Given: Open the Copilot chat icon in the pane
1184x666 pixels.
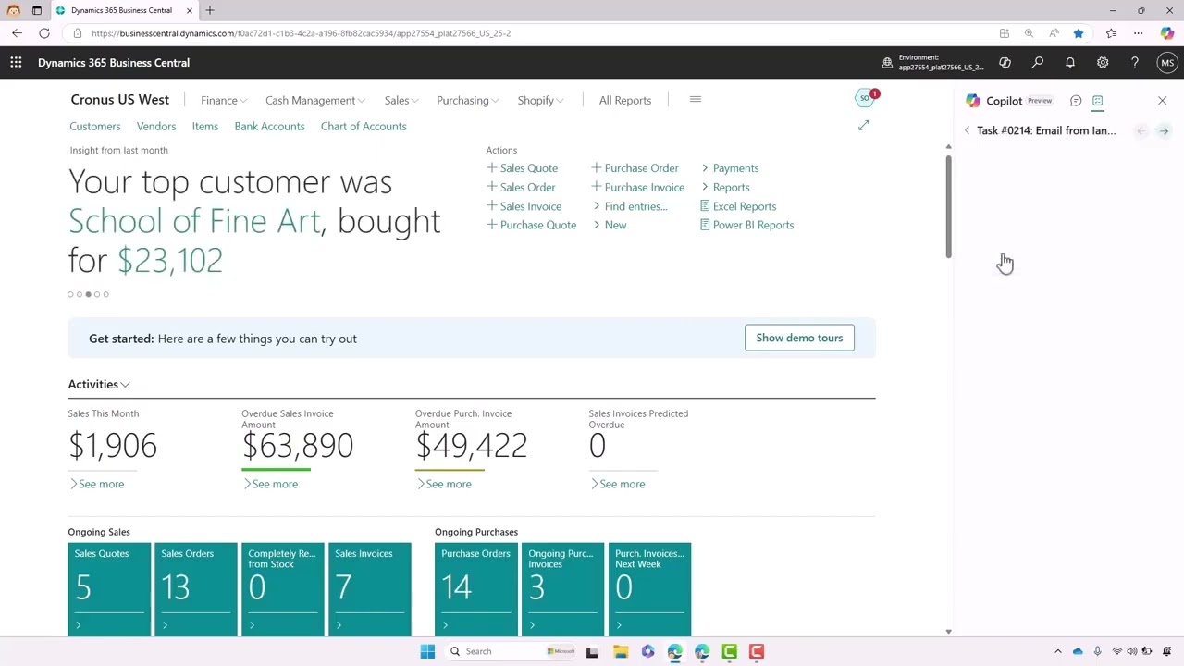Looking at the screenshot, I should (1076, 101).
